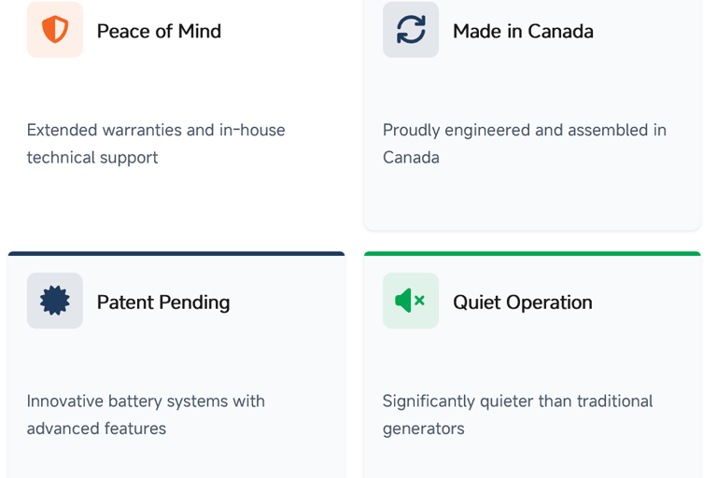The height and width of the screenshot is (478, 717).
Task: Open the Quiet Operation heading
Action: (x=523, y=302)
